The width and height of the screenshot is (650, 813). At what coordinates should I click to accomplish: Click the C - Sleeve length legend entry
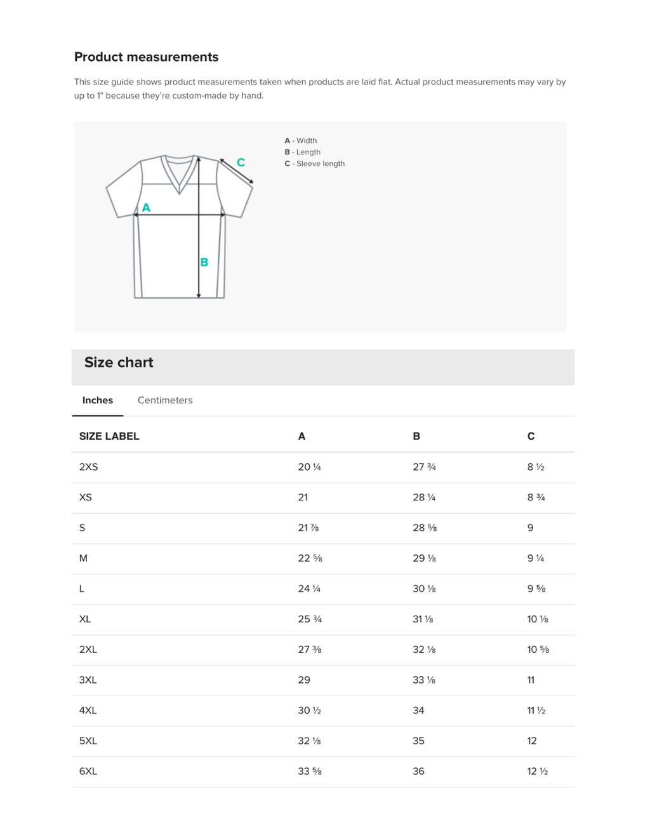314,163
